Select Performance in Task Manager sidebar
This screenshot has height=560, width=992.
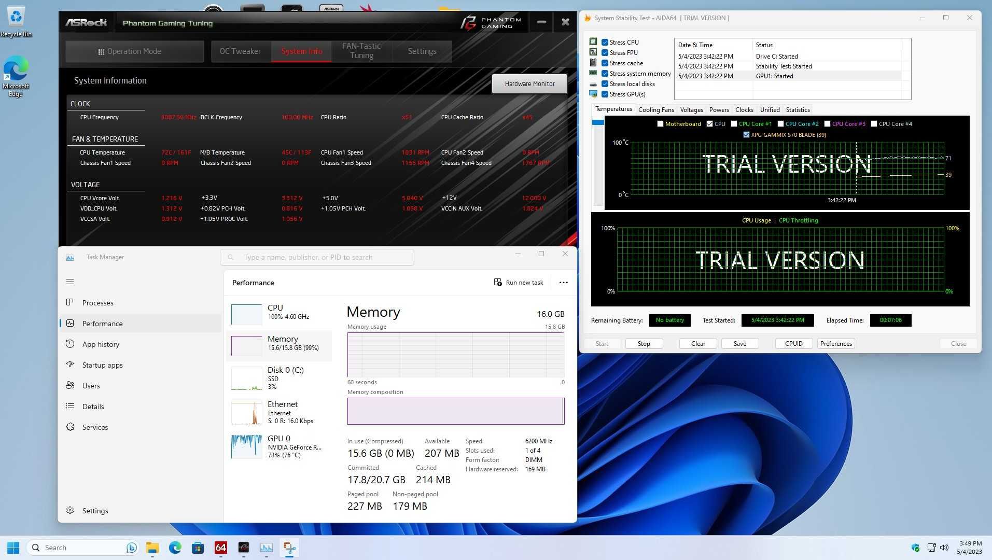coord(140,324)
